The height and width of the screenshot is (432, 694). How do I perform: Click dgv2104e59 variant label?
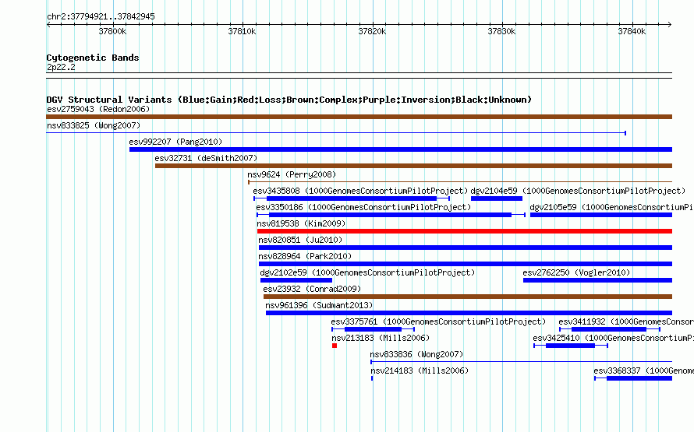pos(578,191)
